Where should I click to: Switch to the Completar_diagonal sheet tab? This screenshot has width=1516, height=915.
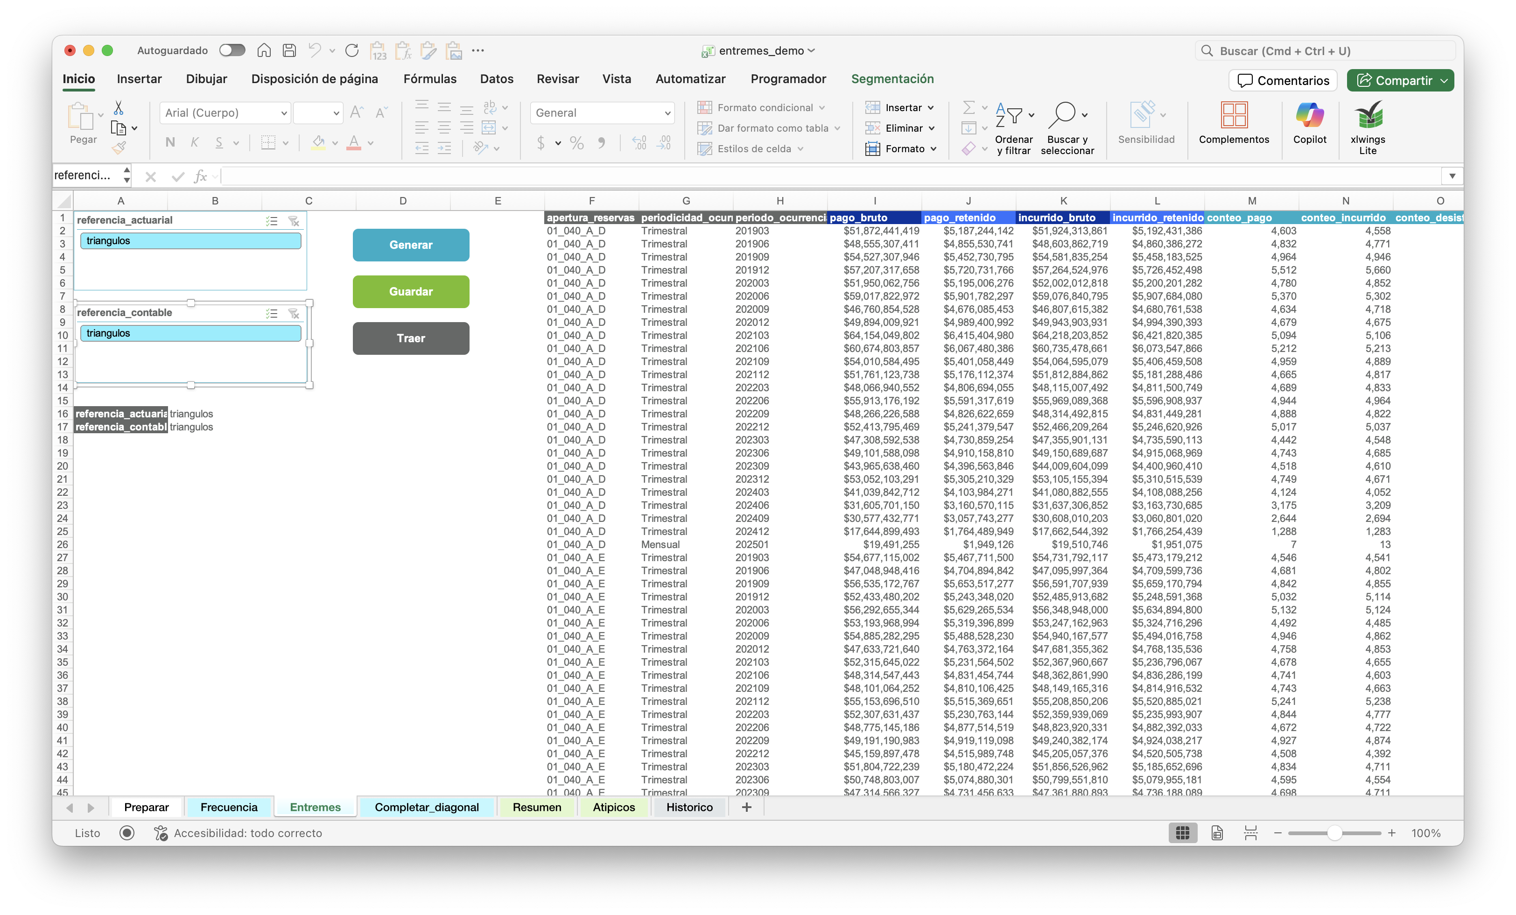click(427, 807)
